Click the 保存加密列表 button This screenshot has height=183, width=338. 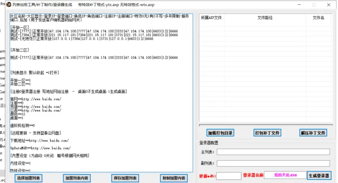coord(125,178)
